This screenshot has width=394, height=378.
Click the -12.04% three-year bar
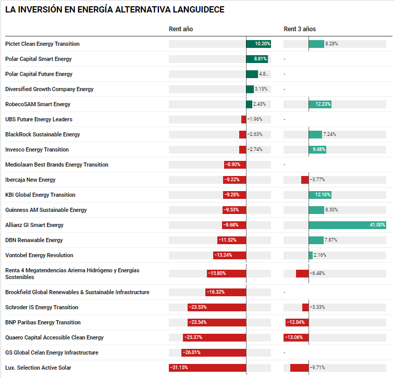(297, 322)
